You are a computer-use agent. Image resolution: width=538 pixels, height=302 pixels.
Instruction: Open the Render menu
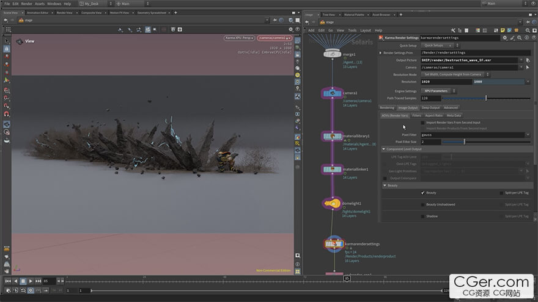tap(26, 4)
